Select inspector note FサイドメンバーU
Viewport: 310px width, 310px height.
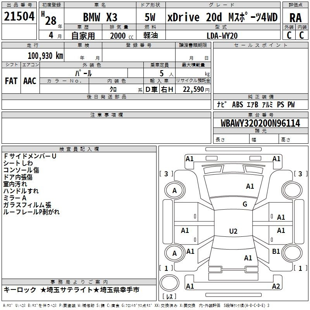coord(30,156)
